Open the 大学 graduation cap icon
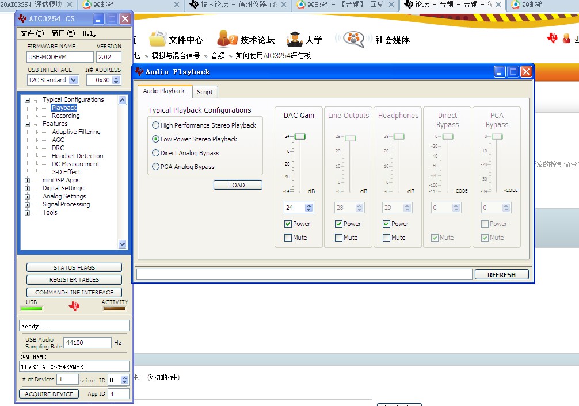 click(x=295, y=39)
